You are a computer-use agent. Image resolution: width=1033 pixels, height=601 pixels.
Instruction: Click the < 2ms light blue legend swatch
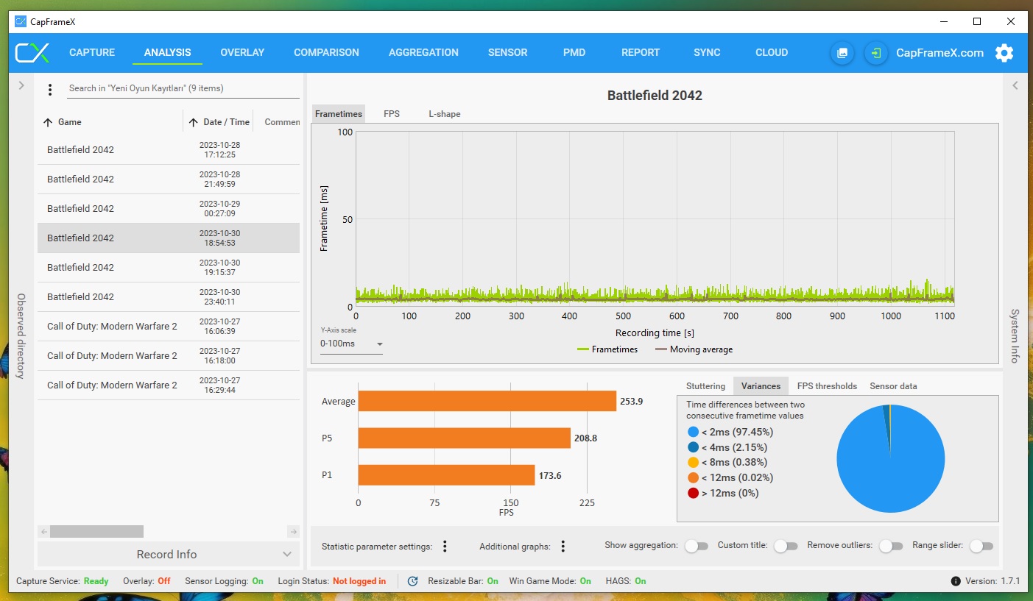(x=692, y=432)
